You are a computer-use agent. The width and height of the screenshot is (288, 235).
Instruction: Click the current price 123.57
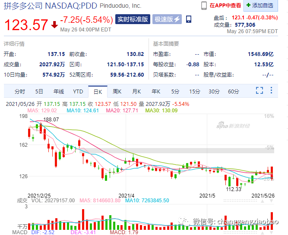click(x=26, y=25)
